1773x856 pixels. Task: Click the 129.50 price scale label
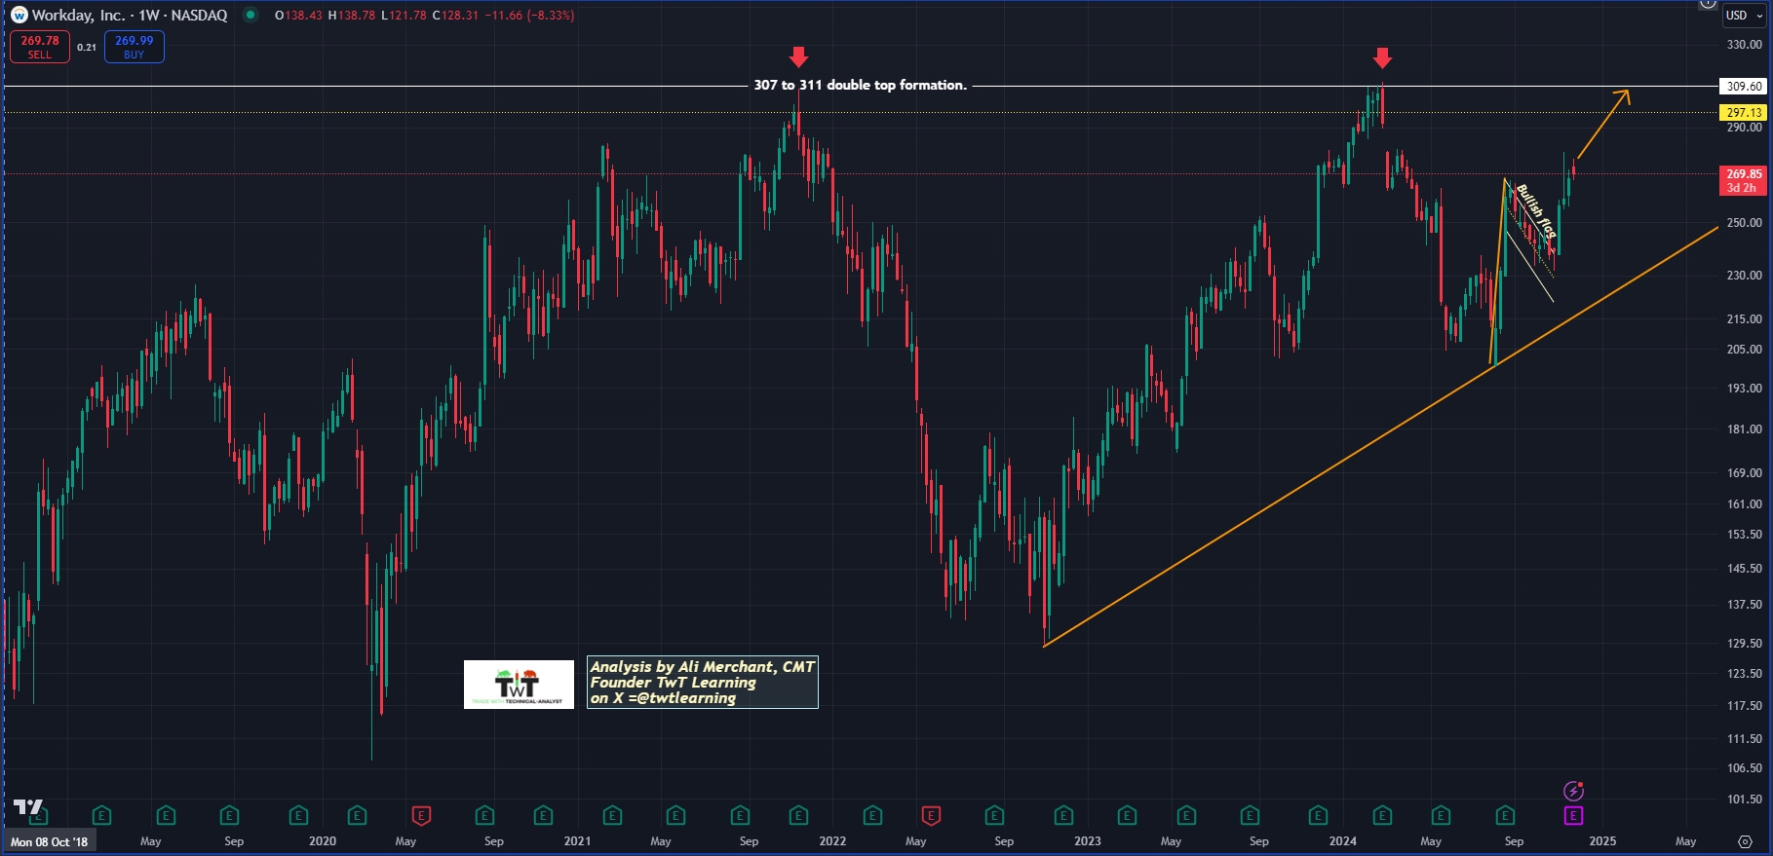click(1744, 644)
